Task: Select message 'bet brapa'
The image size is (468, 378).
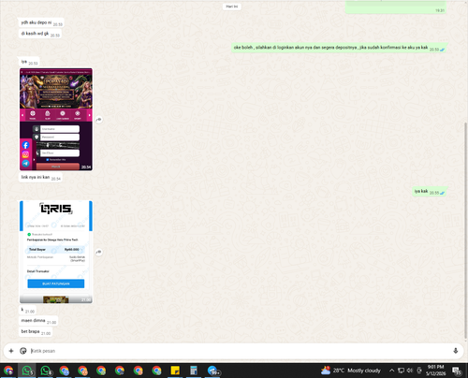Action: pyautogui.click(x=36, y=332)
